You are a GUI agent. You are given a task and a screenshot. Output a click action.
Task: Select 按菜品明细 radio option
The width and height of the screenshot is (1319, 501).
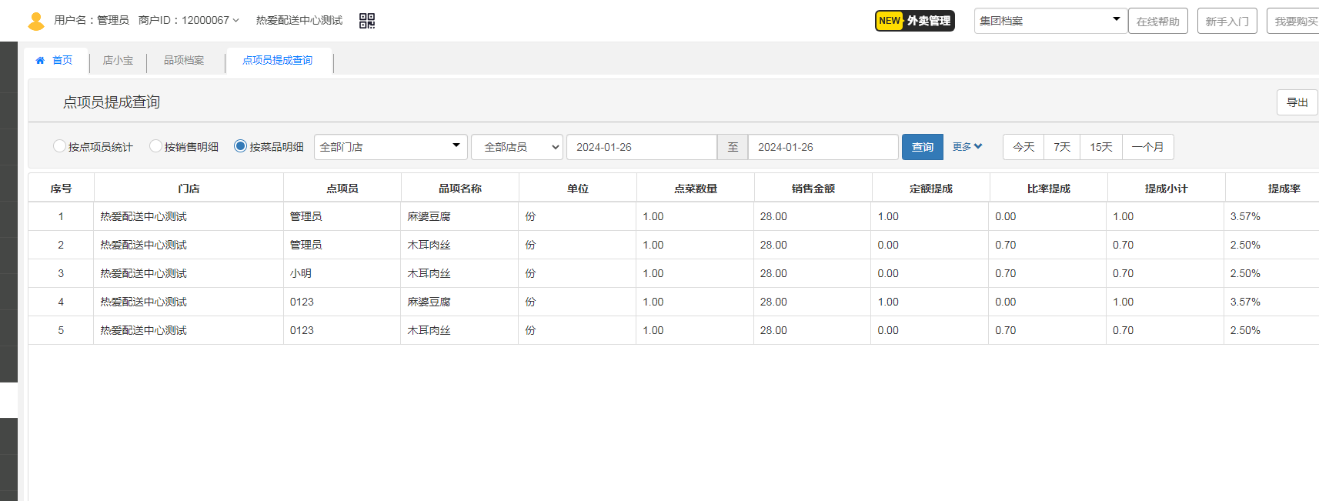pyautogui.click(x=240, y=146)
